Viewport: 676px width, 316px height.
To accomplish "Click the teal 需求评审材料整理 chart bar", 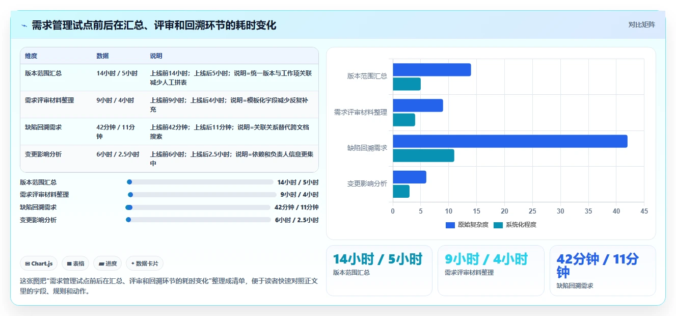I will (x=404, y=120).
